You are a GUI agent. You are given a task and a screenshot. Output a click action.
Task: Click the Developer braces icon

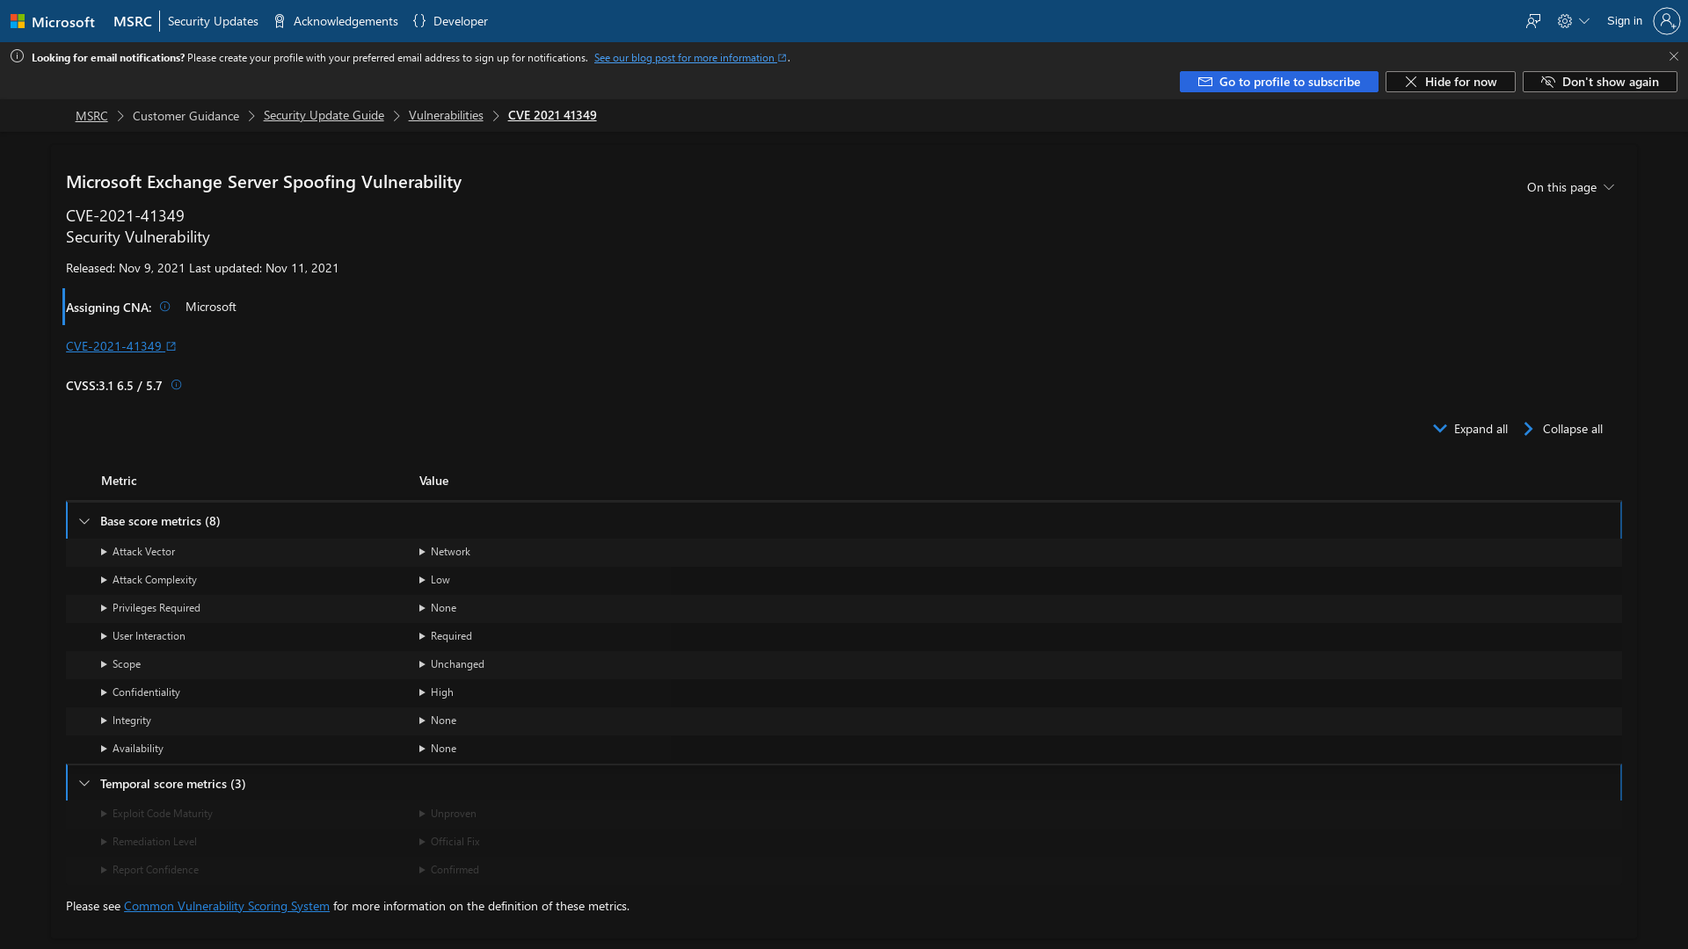click(x=419, y=21)
